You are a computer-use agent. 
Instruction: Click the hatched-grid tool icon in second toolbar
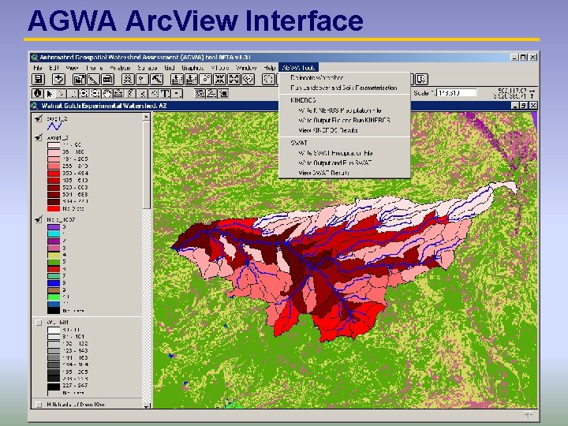pyautogui.click(x=200, y=94)
